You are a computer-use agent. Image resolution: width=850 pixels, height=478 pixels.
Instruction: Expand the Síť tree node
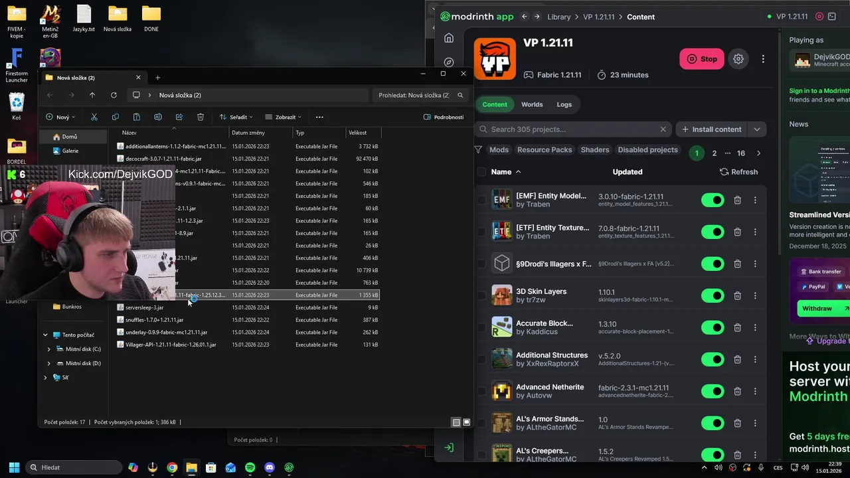tap(45, 377)
